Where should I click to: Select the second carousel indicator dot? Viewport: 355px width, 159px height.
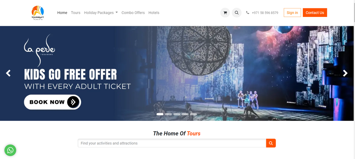168,114
